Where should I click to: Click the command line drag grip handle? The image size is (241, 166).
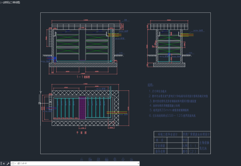point(1,164)
